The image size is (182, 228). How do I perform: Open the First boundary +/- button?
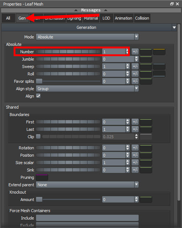point(135,122)
